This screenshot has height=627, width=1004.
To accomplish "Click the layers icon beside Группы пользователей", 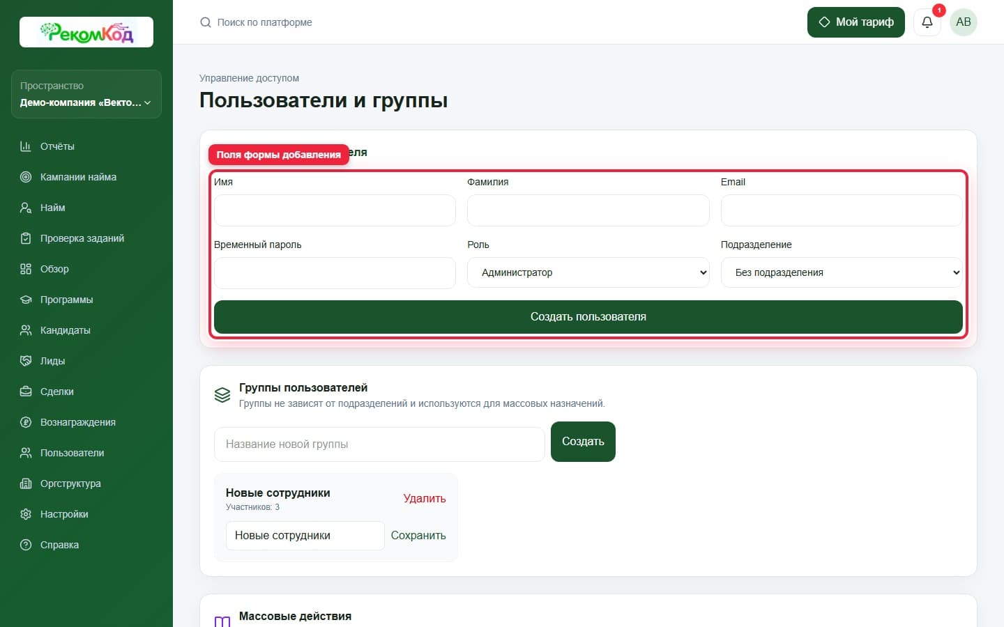I will tap(222, 395).
